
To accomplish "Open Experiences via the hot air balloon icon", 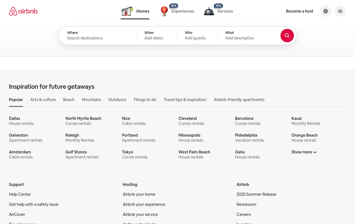I will tap(164, 11).
